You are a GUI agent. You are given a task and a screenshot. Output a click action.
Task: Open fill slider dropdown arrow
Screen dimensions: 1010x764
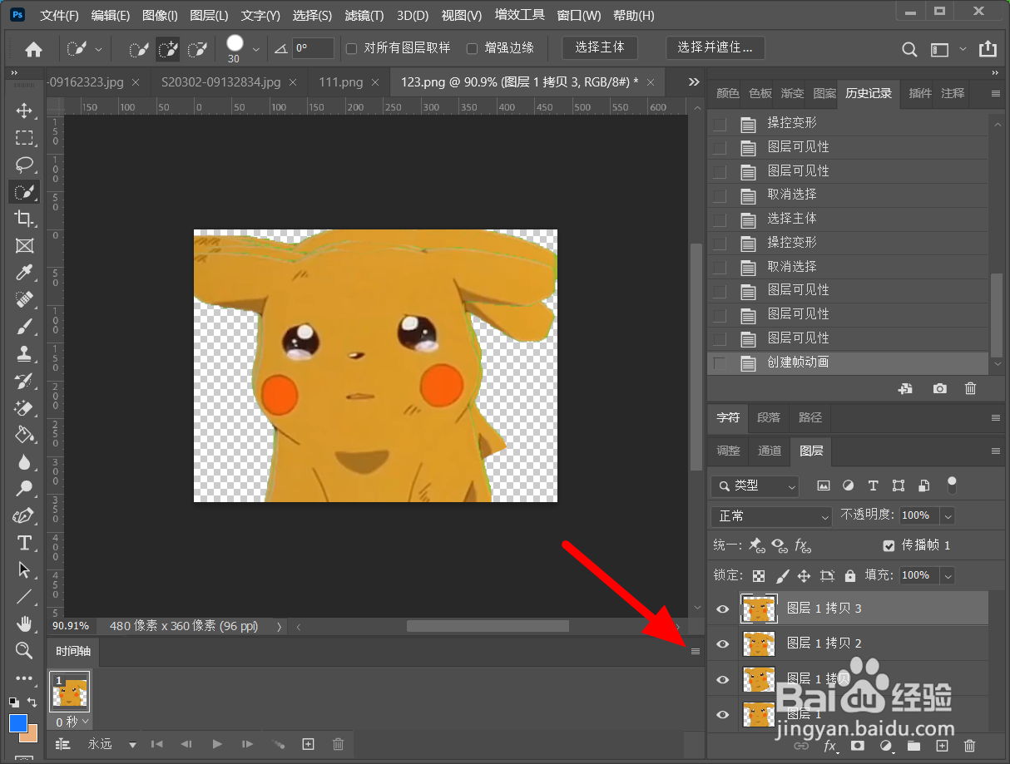pos(947,575)
